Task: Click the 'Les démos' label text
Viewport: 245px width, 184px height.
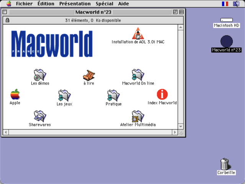Action: point(40,83)
